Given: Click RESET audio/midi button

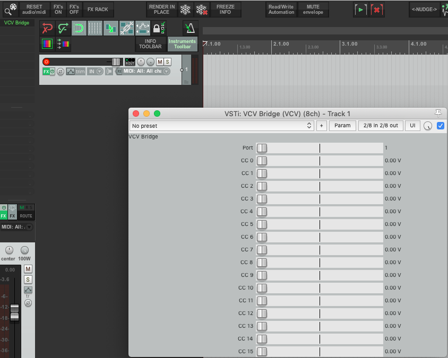Looking at the screenshot, I should [x=34, y=10].
